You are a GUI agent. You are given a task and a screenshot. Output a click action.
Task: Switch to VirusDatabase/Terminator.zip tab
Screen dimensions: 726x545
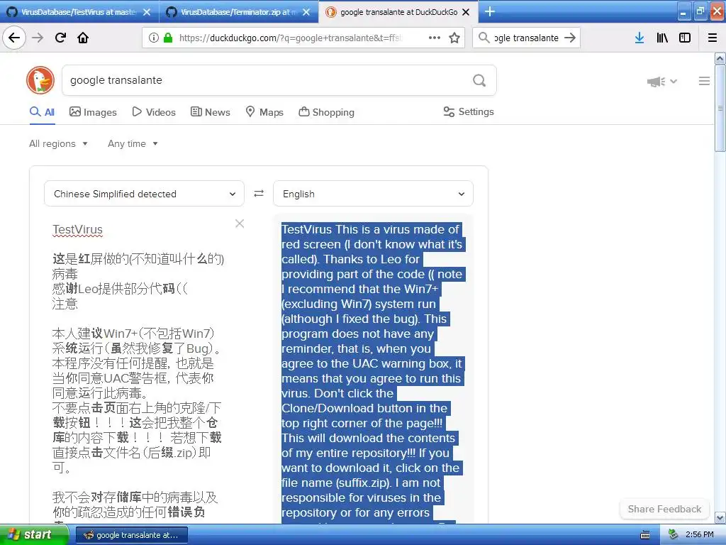pyautogui.click(x=238, y=12)
